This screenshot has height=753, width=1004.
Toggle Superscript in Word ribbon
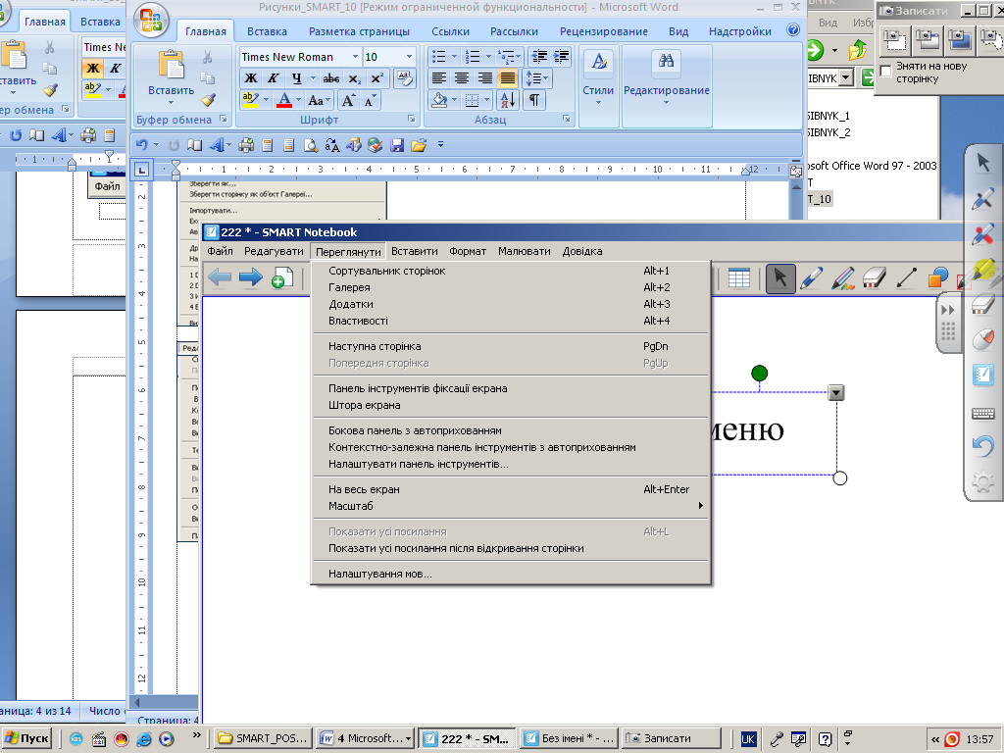point(376,78)
